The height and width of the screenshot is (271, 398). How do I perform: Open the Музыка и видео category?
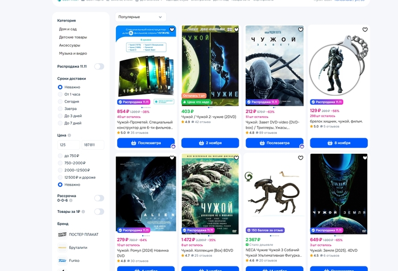pos(73,53)
